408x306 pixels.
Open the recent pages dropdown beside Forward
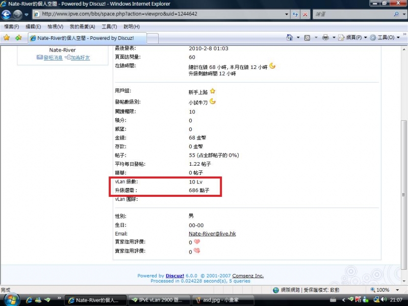(27, 15)
